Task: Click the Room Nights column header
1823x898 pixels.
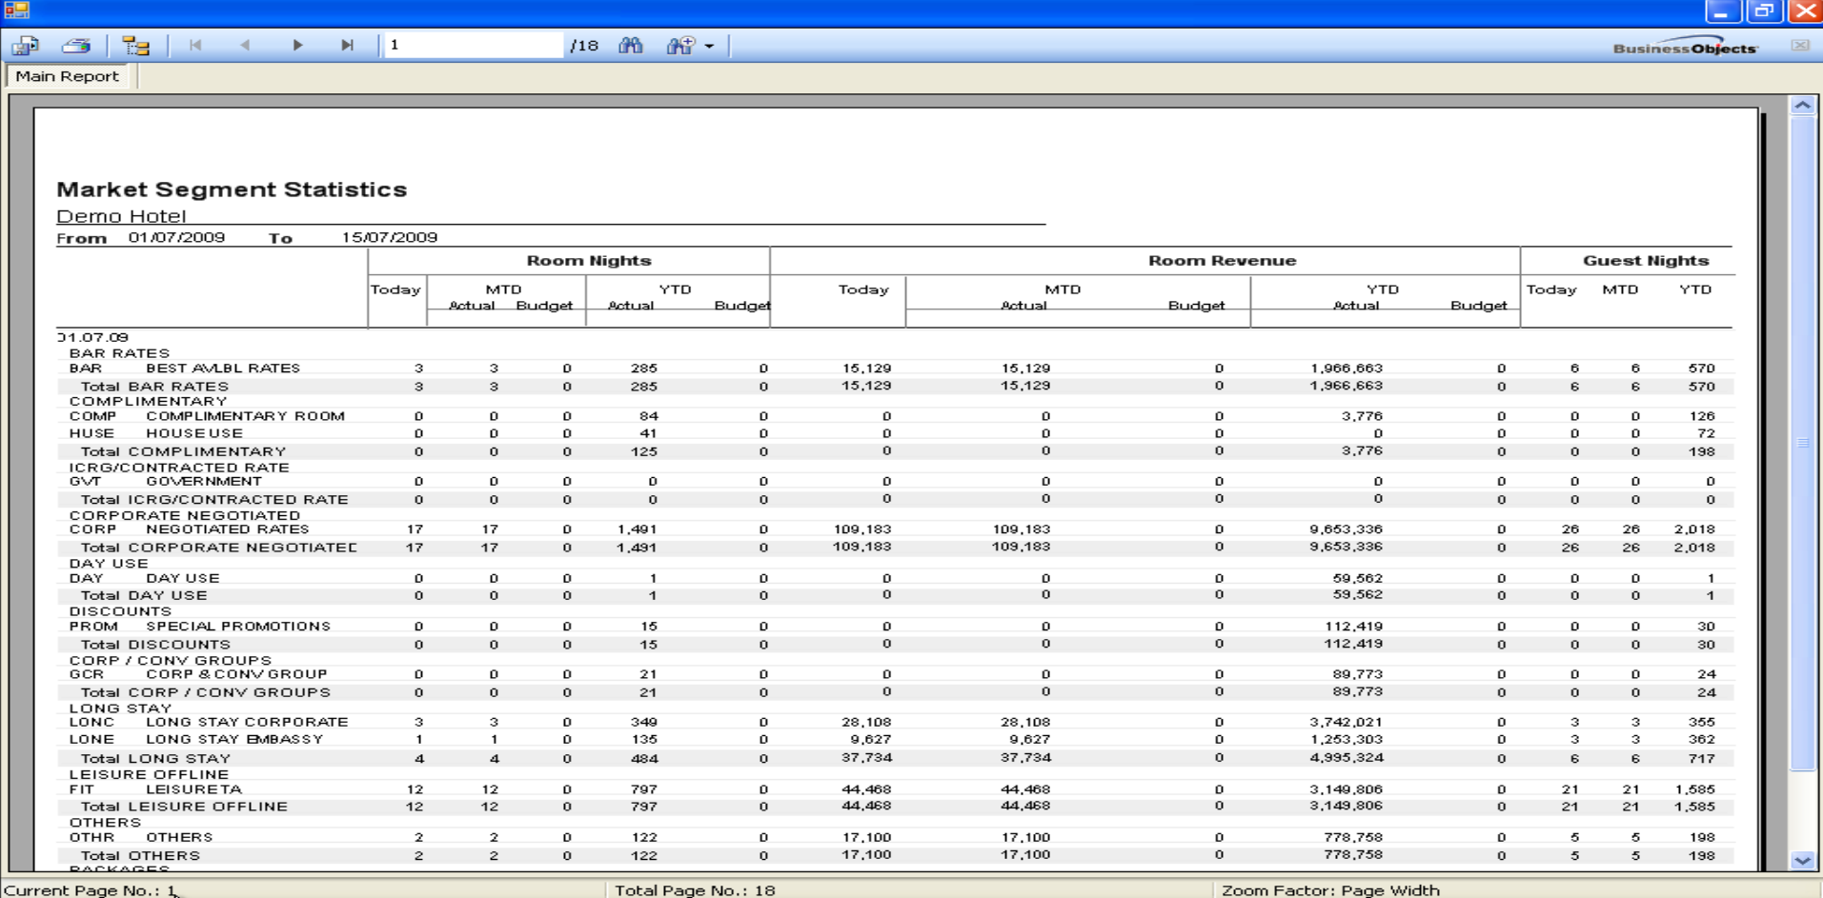Action: [589, 261]
